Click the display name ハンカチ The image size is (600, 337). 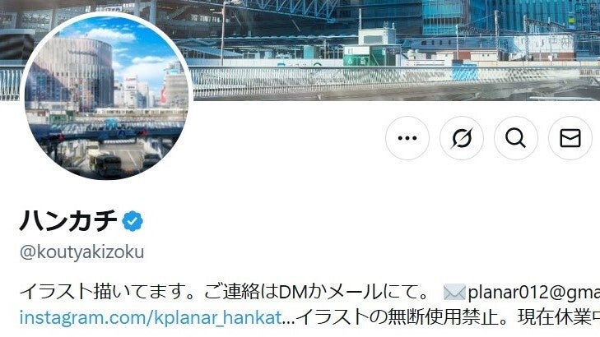click(x=68, y=221)
